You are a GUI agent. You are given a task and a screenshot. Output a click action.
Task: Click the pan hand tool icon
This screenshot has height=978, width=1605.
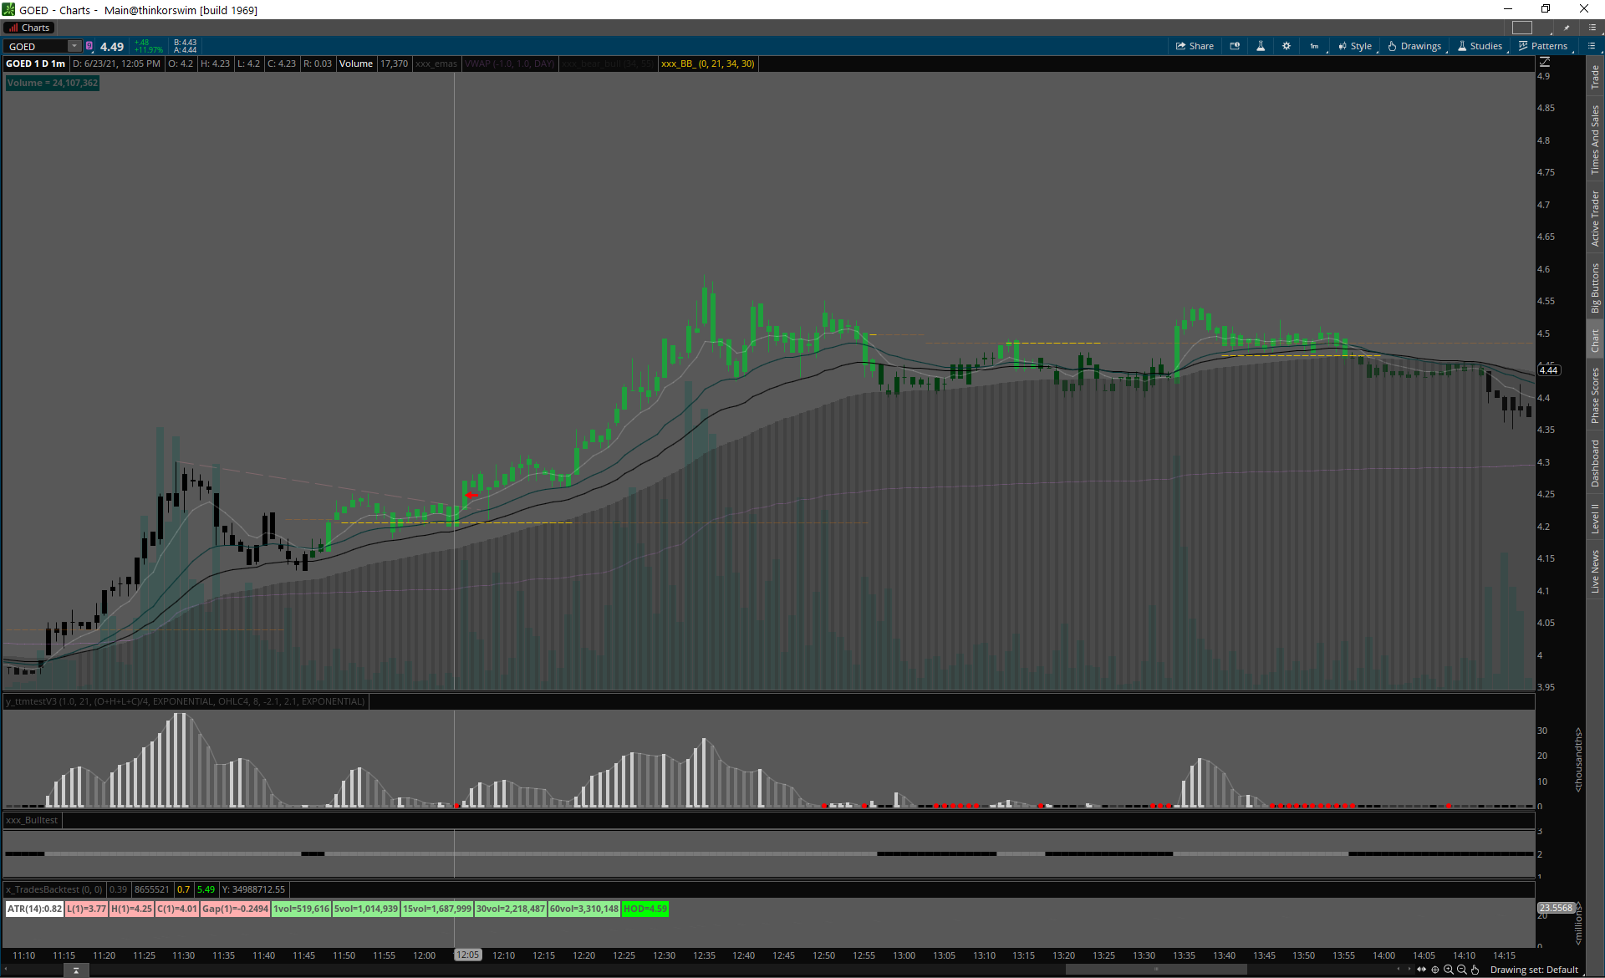pyautogui.click(x=1475, y=970)
